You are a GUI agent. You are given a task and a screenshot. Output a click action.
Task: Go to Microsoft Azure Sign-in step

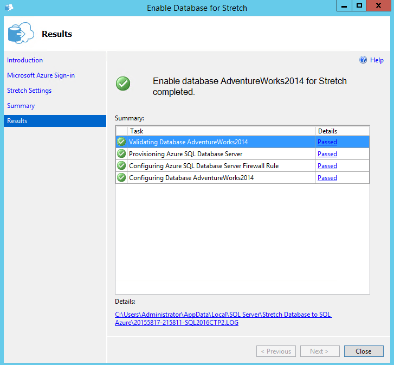(x=41, y=75)
